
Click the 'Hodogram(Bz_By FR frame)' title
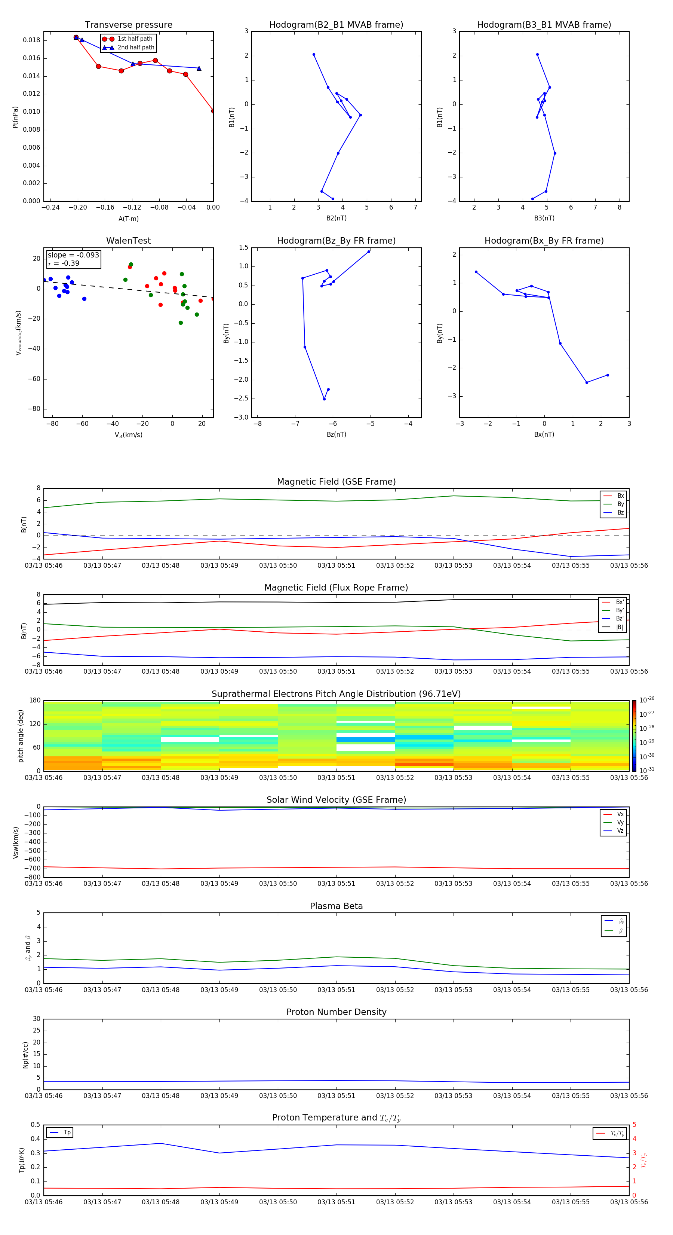[336, 241]
